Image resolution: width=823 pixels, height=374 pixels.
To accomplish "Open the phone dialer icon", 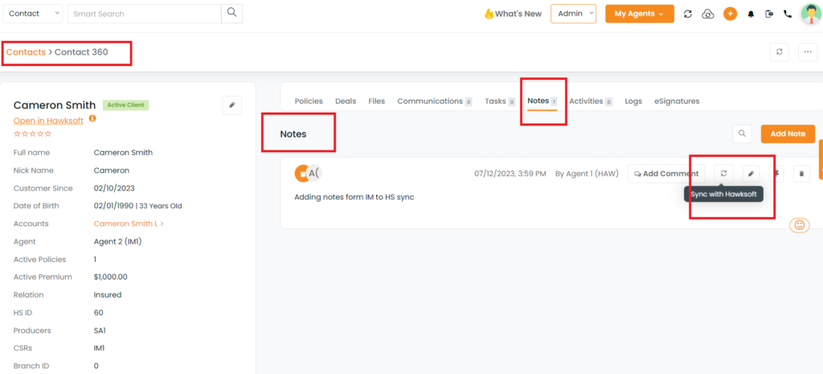I will [787, 14].
